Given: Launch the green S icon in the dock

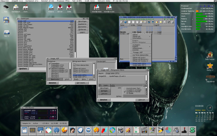Looking at the screenshot, I should [192, 131].
